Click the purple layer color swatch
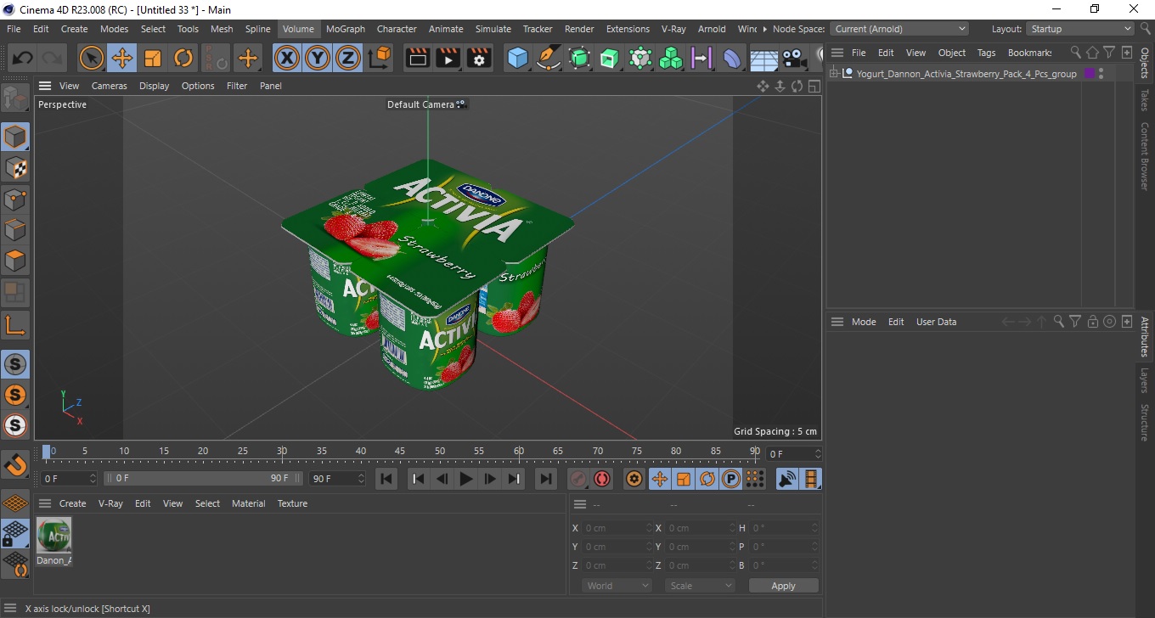Viewport: 1155px width, 618px height. [1090, 74]
